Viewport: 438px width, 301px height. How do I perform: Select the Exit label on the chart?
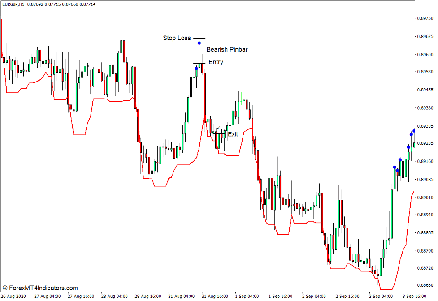tap(233, 134)
